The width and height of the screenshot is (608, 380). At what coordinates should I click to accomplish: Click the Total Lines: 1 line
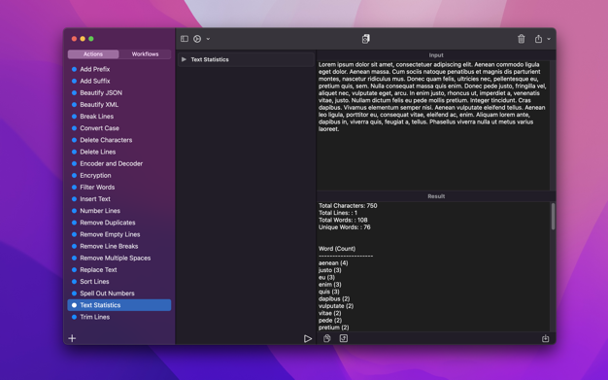[338, 213]
